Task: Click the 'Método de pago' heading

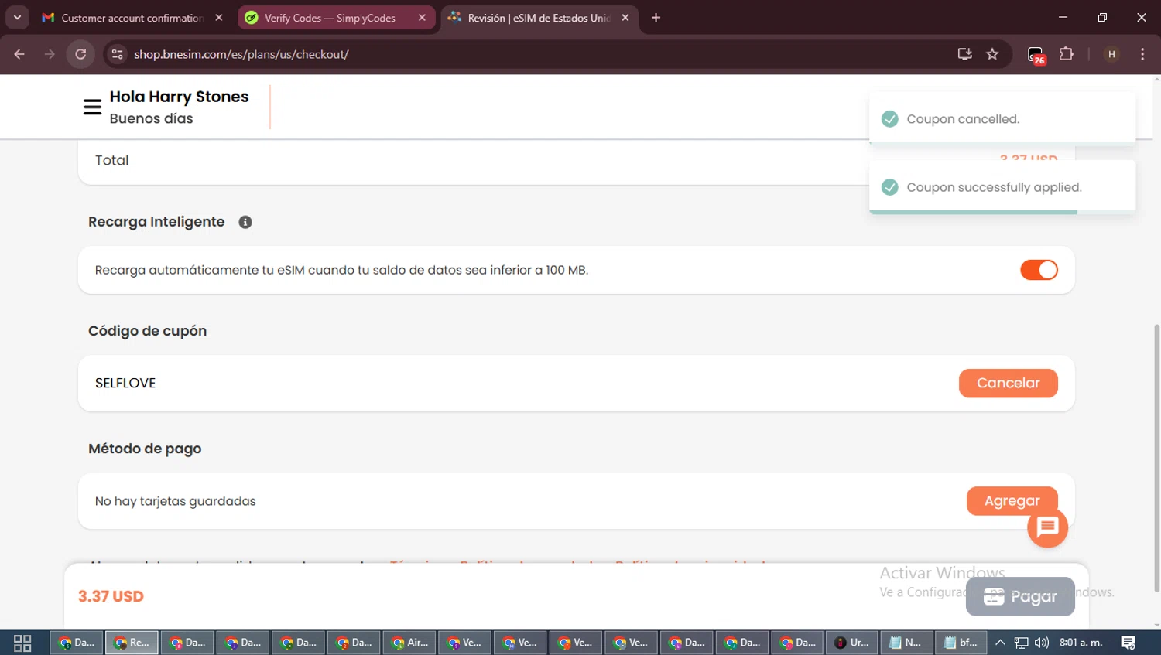Action: pyautogui.click(x=145, y=449)
